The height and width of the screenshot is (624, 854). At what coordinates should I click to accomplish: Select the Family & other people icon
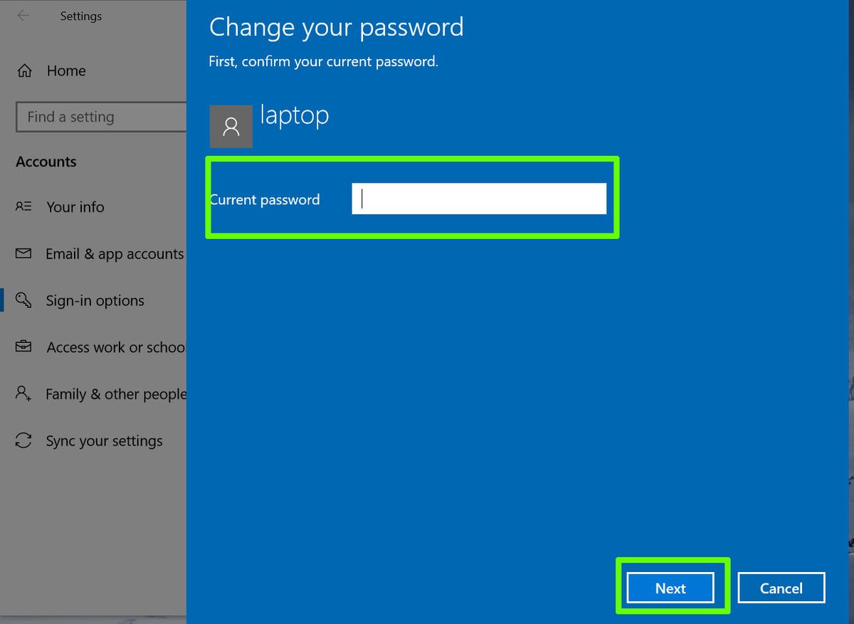pos(23,393)
